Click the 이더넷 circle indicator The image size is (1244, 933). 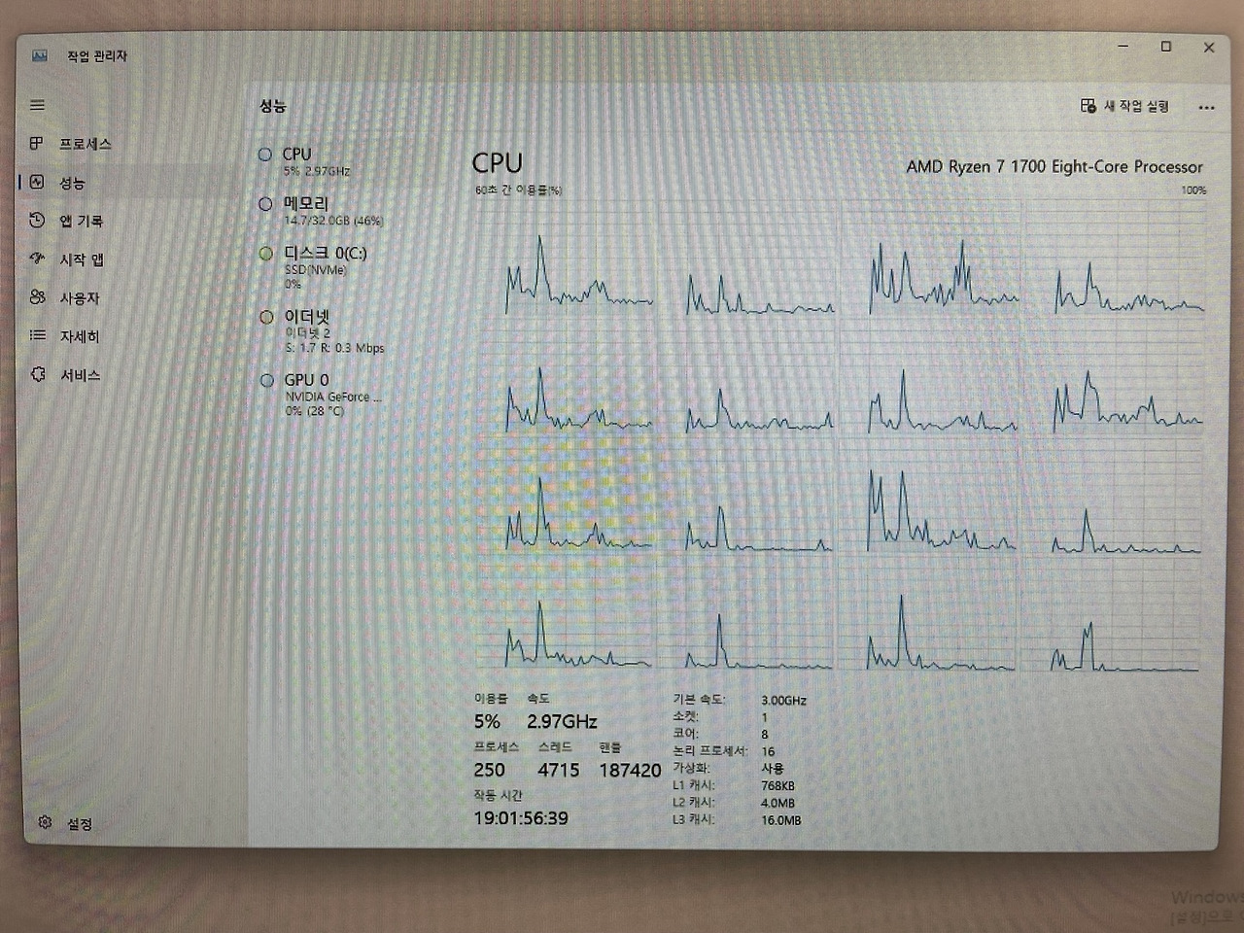click(x=266, y=317)
